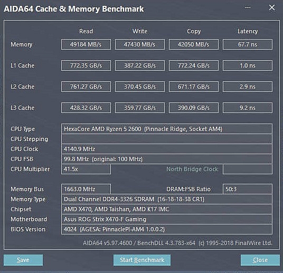
Task: Click L1 Cache Latency 1.0 ns
Action: coord(248,65)
